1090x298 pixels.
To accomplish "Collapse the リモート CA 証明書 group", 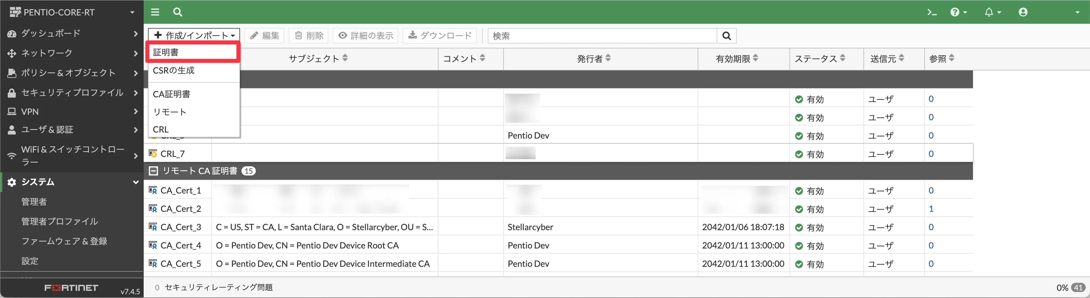I will pyautogui.click(x=154, y=171).
